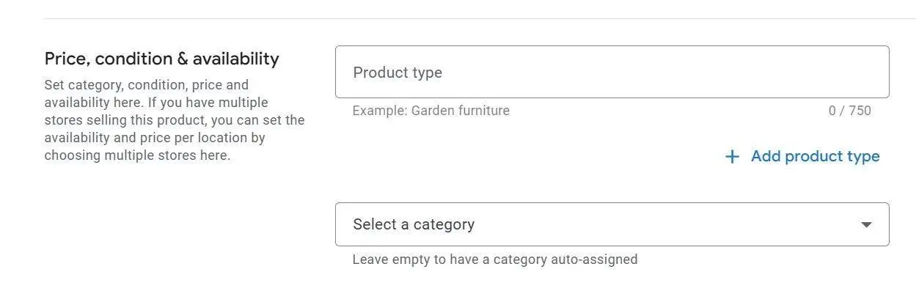Click the dropdown arrow in category field
This screenshot has height=294, width=916.
point(866,224)
